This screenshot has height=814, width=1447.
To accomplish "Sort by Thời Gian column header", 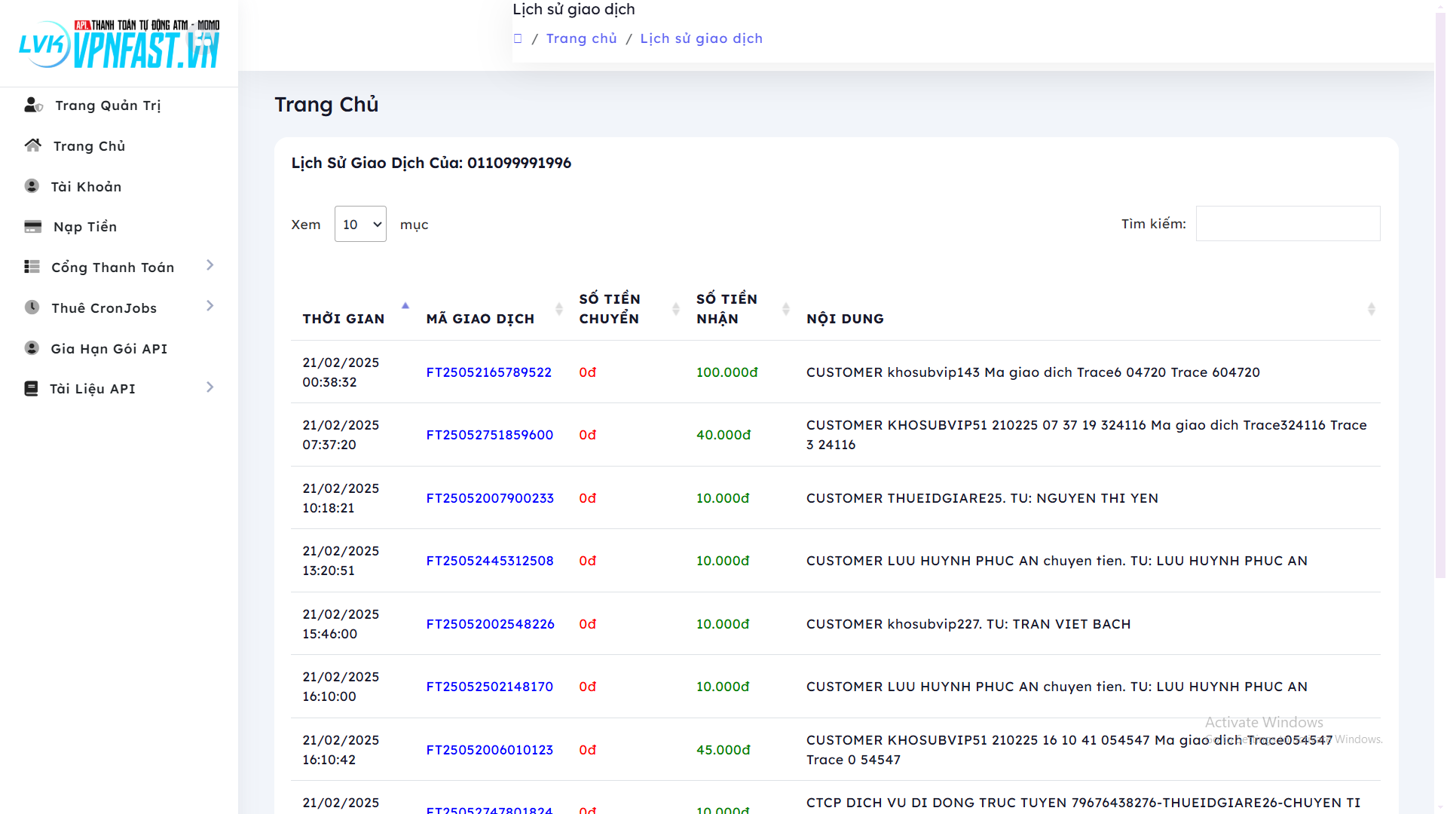I will [x=344, y=318].
